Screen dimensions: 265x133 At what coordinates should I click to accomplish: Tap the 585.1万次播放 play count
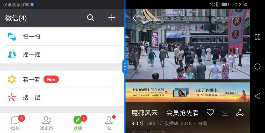pyautogui.click(x=163, y=123)
